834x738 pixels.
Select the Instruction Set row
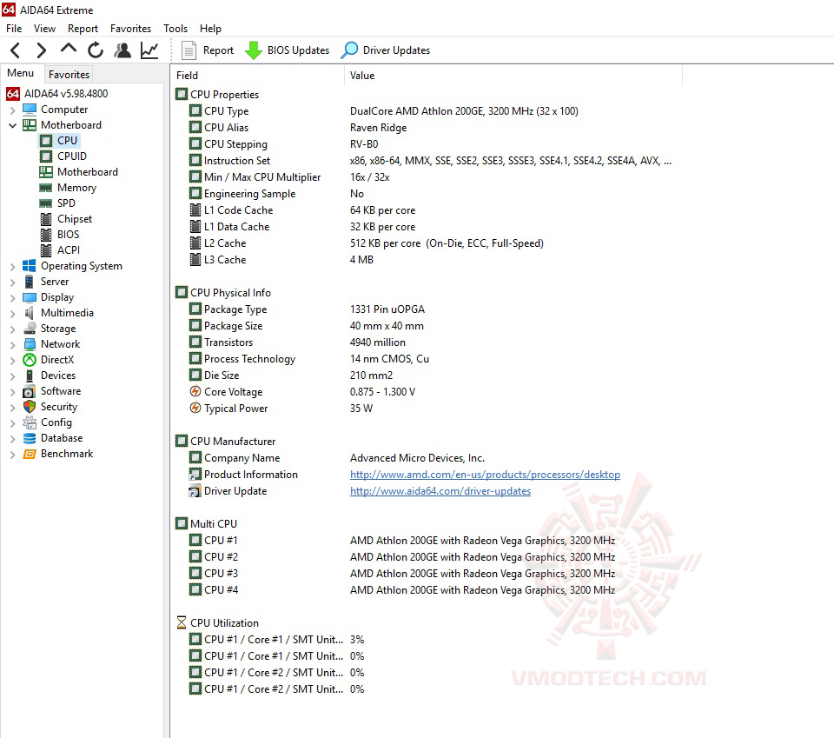(x=430, y=161)
